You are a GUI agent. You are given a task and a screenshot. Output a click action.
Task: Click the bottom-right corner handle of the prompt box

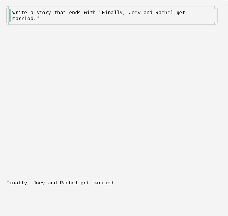point(216,23)
